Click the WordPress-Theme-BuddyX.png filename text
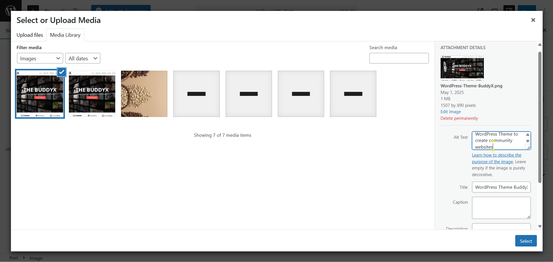Viewport: 553px width, 262px height. (471, 86)
